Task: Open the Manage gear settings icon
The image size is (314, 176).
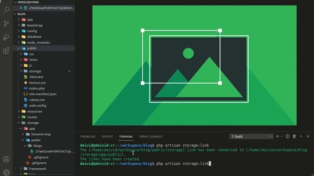Action: [6, 173]
